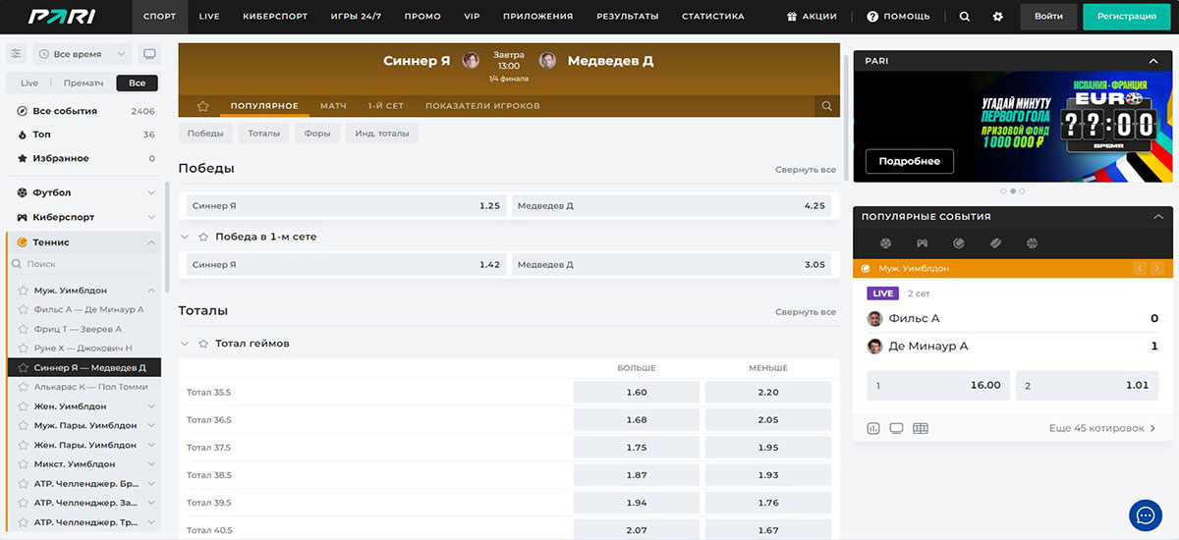Click Подробнее on the promo banner

tap(909, 161)
